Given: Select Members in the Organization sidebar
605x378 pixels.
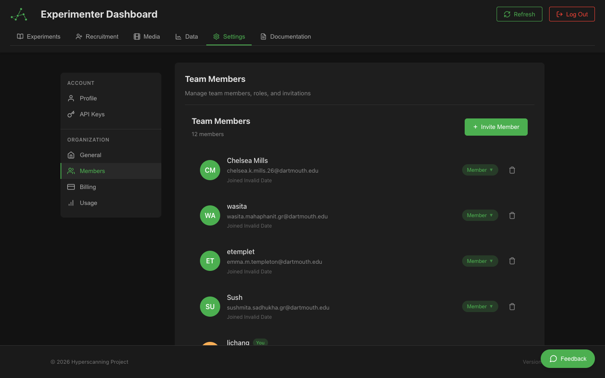Looking at the screenshot, I should (x=92, y=171).
